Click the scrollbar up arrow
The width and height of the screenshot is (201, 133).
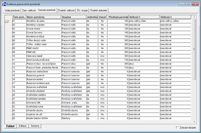194,17
